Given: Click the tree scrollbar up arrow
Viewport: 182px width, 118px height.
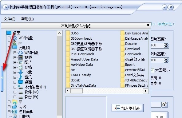Looking at the screenshot, I should pos(59,33).
